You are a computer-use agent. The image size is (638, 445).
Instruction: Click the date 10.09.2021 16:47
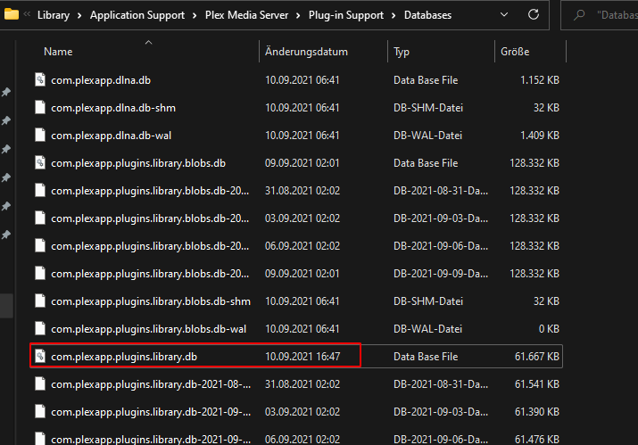click(302, 357)
